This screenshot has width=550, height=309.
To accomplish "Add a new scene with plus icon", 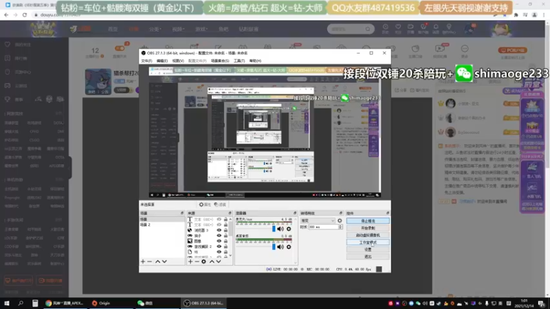I will click(143, 262).
